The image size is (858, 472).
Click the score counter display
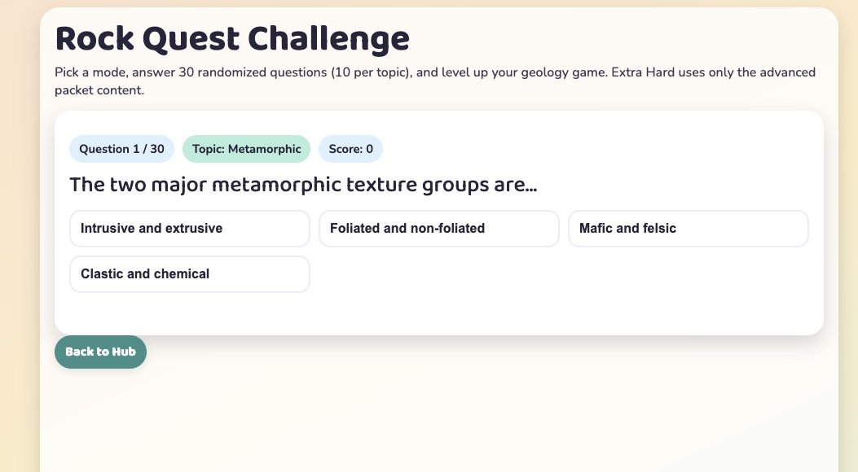tap(350, 149)
